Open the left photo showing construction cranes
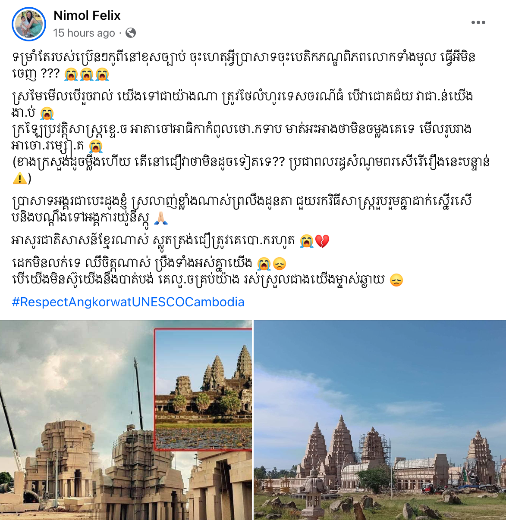Image resolution: width=506 pixels, height=520 pixels. (x=126, y=420)
